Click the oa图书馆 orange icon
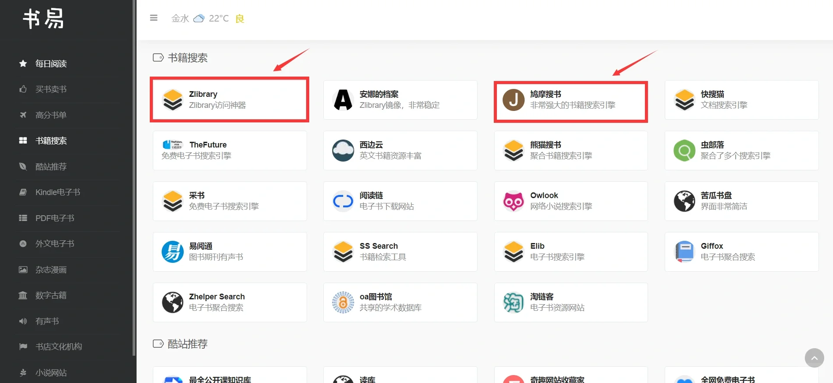Viewport: 833px width, 383px height. pyautogui.click(x=343, y=302)
